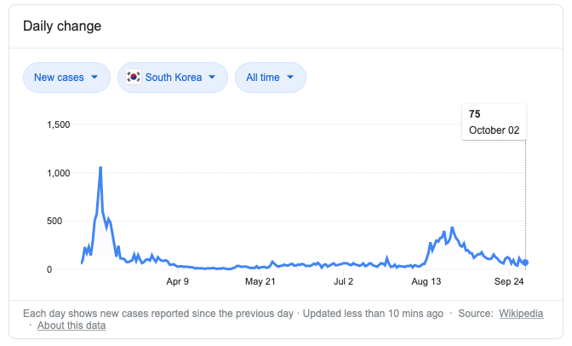
Task: Click the Jul 2 axis marker
Action: coord(343,281)
